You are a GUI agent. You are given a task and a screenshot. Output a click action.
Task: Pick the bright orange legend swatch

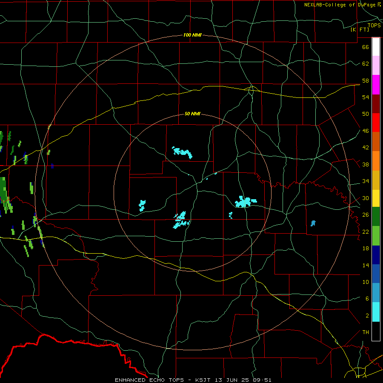click(x=376, y=161)
